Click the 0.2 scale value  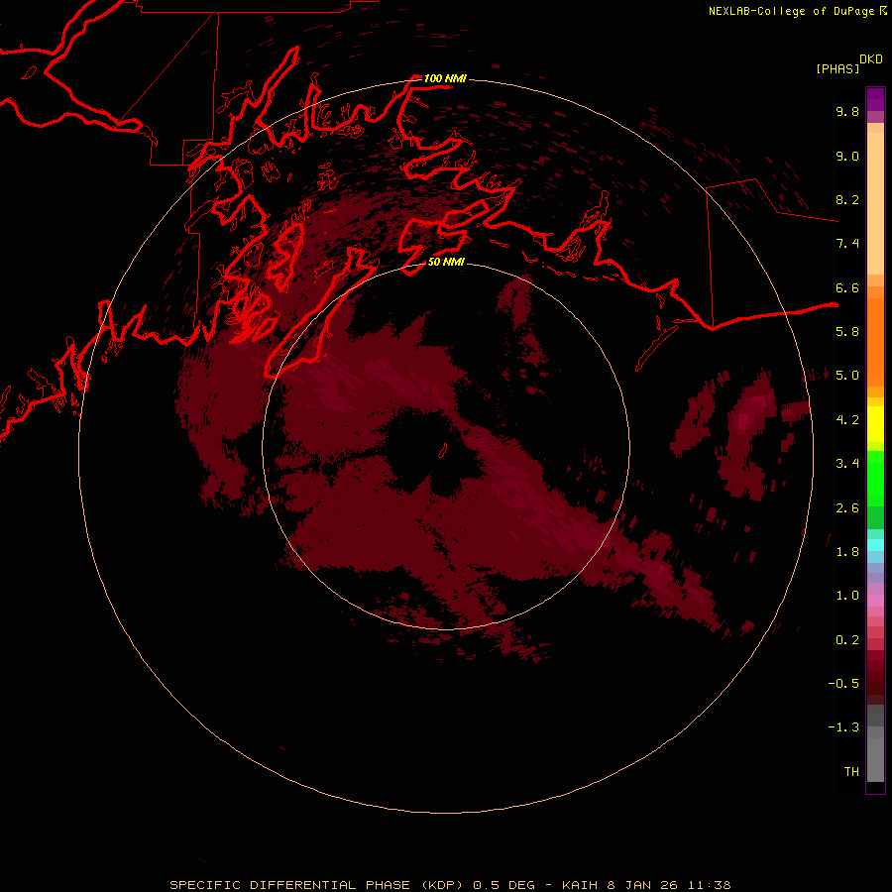pyautogui.click(x=847, y=639)
